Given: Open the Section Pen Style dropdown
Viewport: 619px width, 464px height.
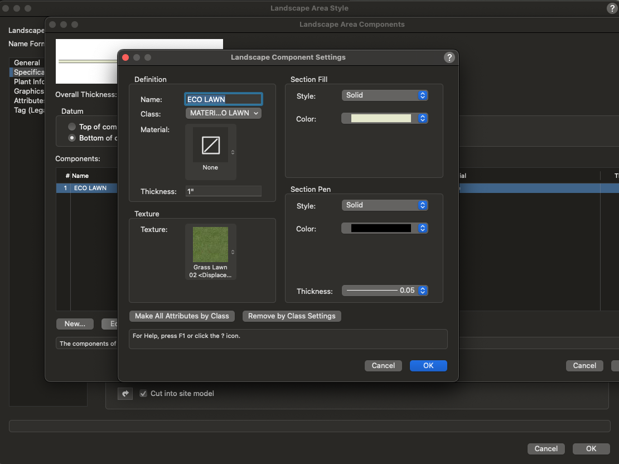Looking at the screenshot, I should [x=384, y=205].
